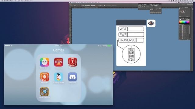Open the Object menu in Illustrator
Viewport: 195px width, 109px height.
point(82,3)
